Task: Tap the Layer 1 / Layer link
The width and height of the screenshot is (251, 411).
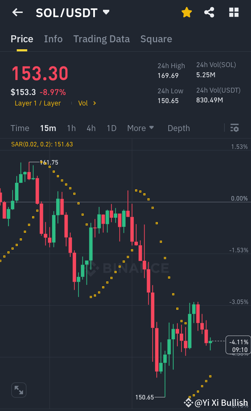Action: [38, 103]
